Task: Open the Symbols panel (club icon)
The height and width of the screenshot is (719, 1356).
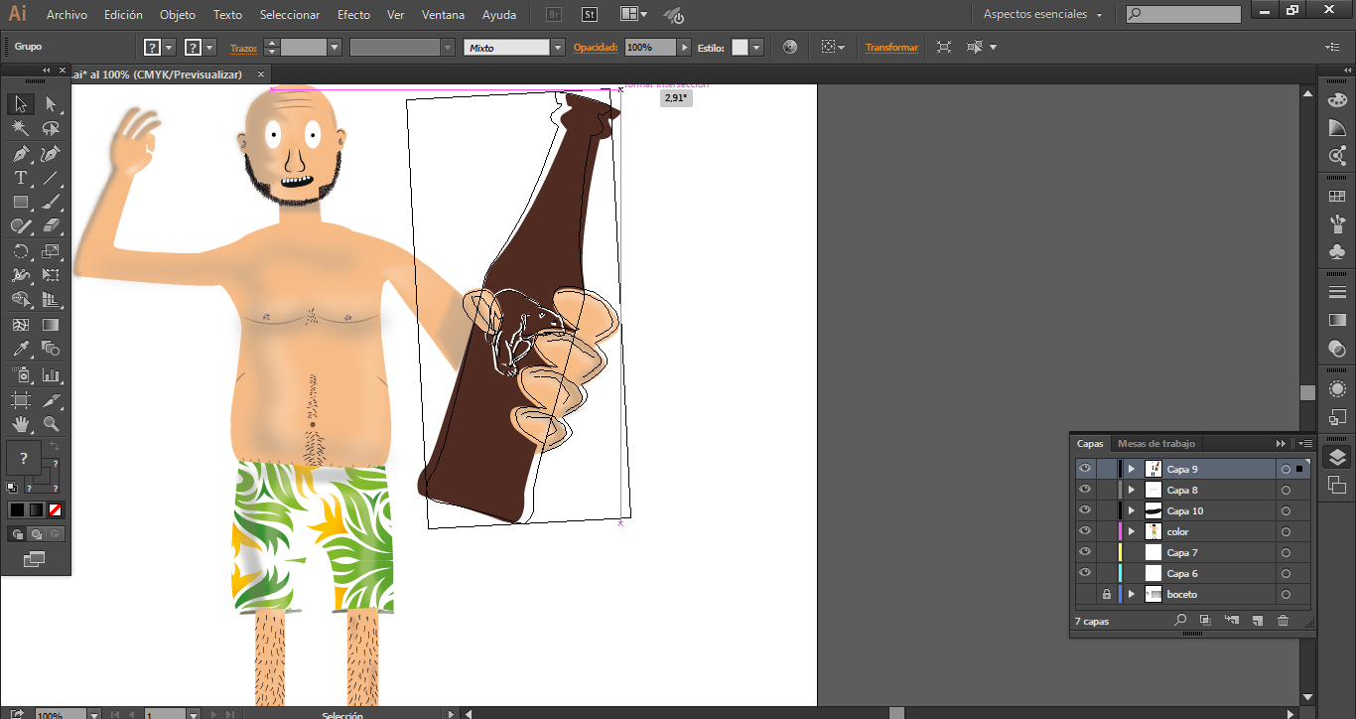Action: pos(1337,251)
